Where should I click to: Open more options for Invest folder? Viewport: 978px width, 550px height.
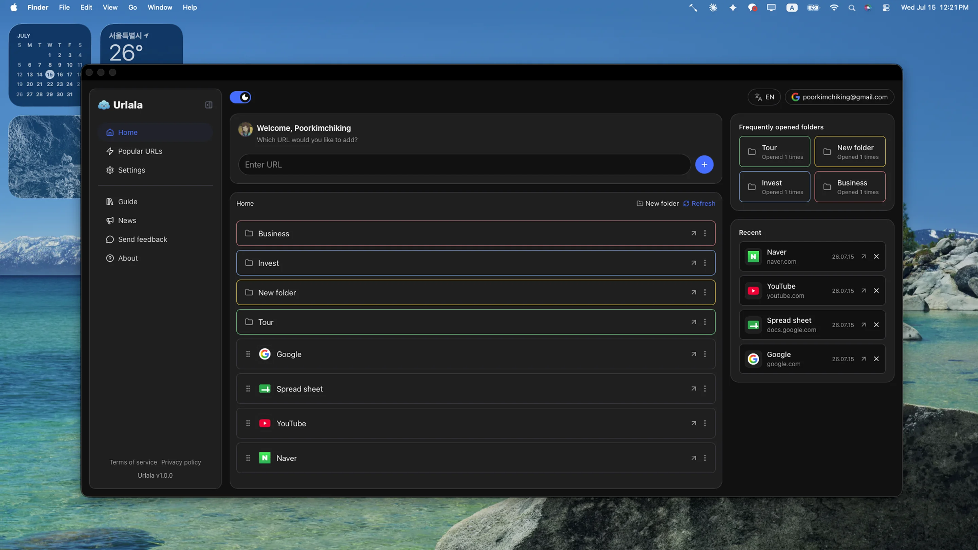point(705,263)
